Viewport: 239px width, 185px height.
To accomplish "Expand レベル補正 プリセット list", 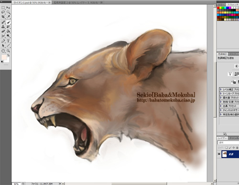I will tap(221, 89).
